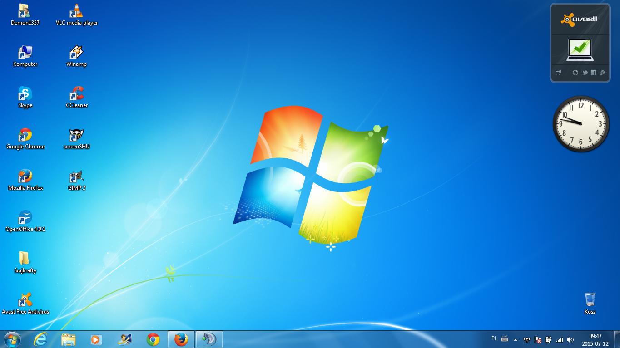Select the Skype desktop shortcut
Viewport: 620px width, 348px height.
[25, 97]
